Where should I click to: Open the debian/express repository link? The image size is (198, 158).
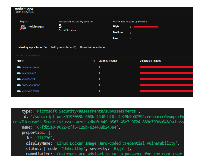(x=30, y=67)
